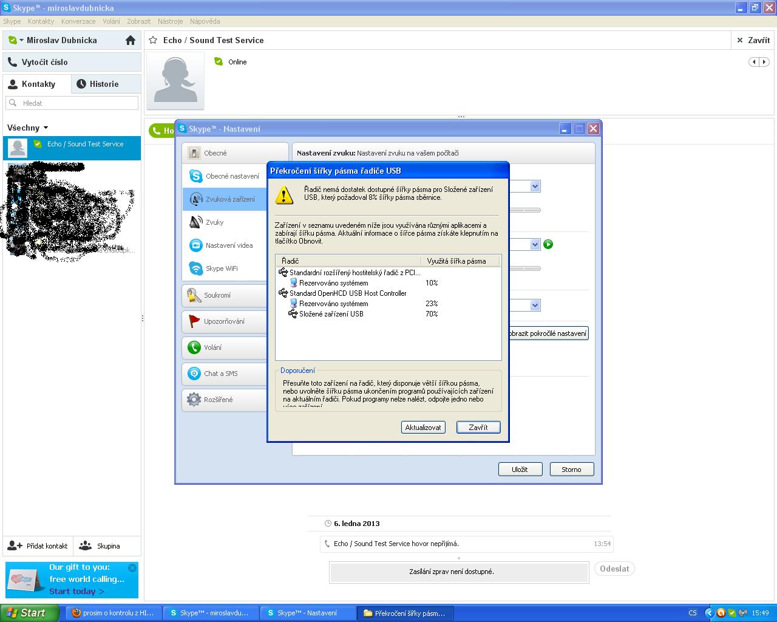
Task: Click Zavřít in the USB bandwidth dialog
Action: 478,428
